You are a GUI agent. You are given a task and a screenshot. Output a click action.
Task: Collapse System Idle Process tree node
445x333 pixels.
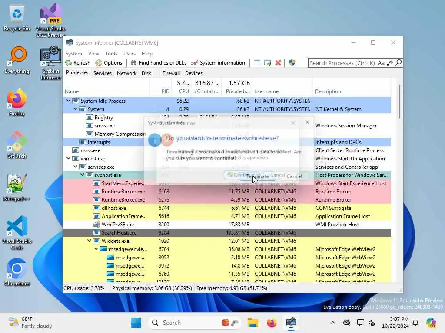pos(68,101)
